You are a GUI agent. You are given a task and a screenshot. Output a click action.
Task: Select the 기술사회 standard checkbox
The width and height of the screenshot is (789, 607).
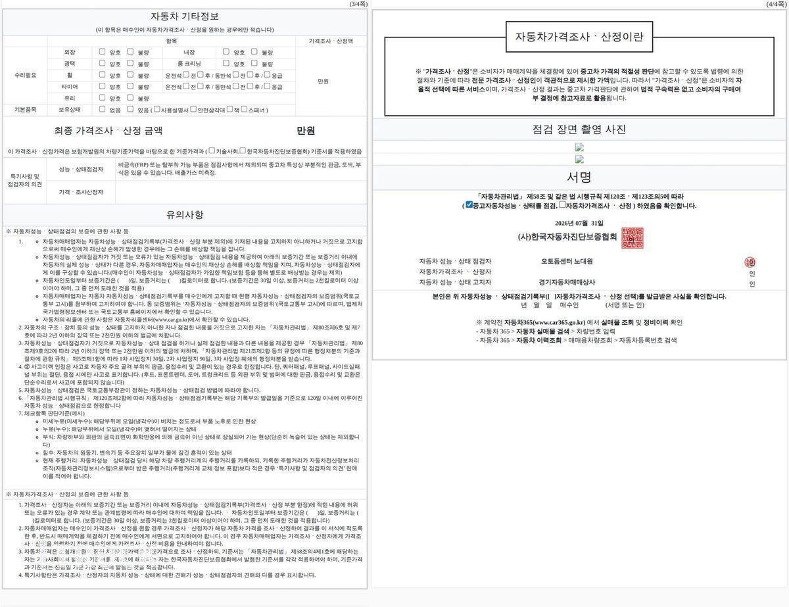212,151
